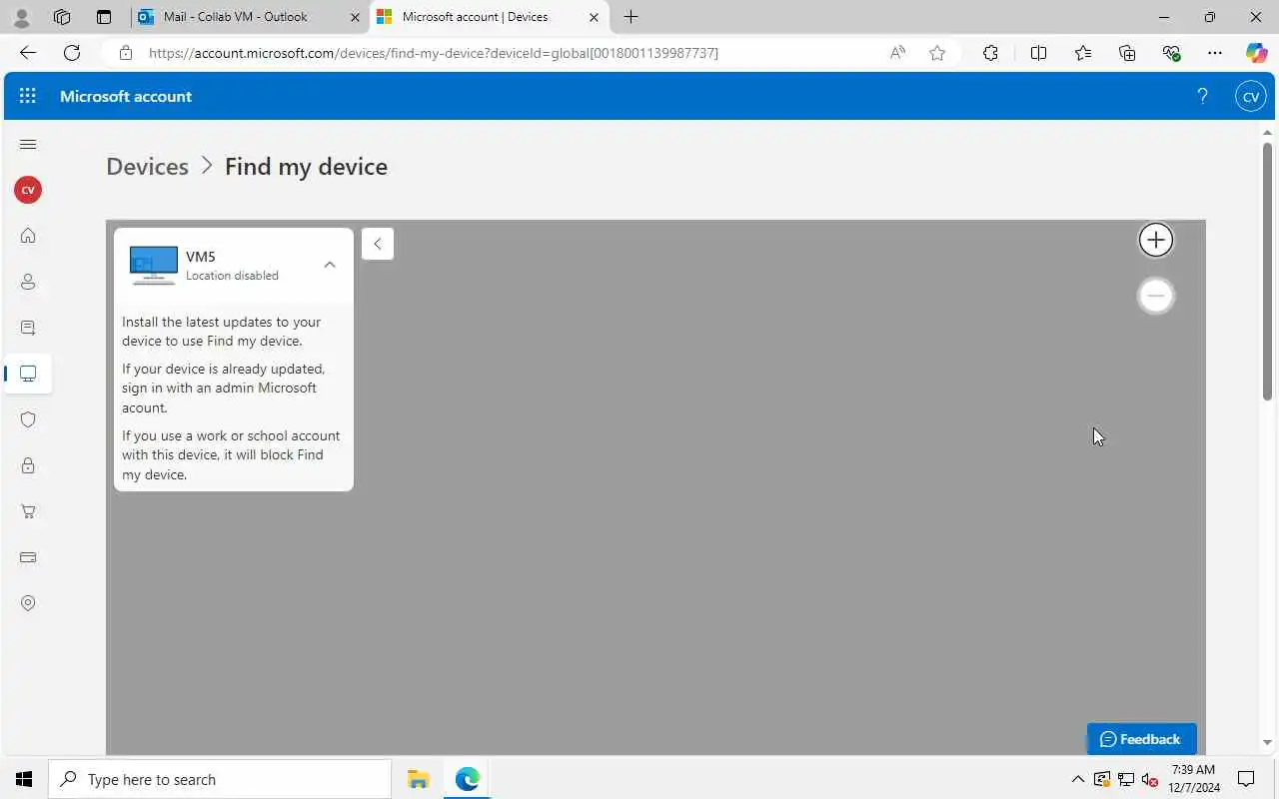Image resolution: width=1279 pixels, height=799 pixels.
Task: Collapse the device side panel arrow
Action: [x=378, y=244]
